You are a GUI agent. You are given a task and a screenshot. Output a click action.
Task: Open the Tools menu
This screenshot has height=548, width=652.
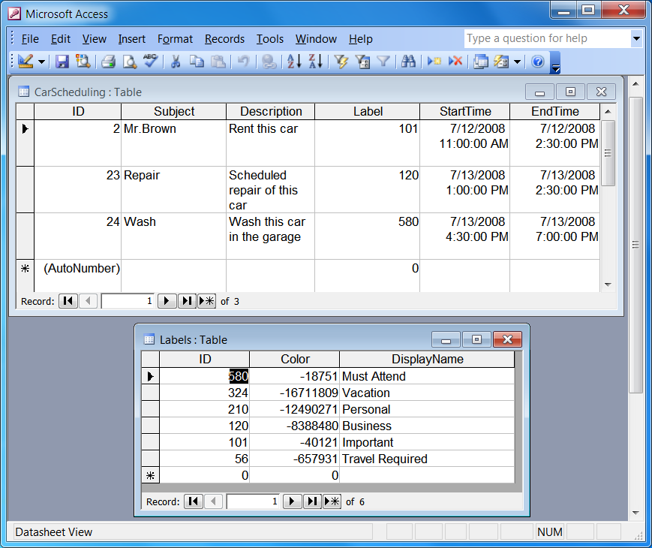pos(270,39)
